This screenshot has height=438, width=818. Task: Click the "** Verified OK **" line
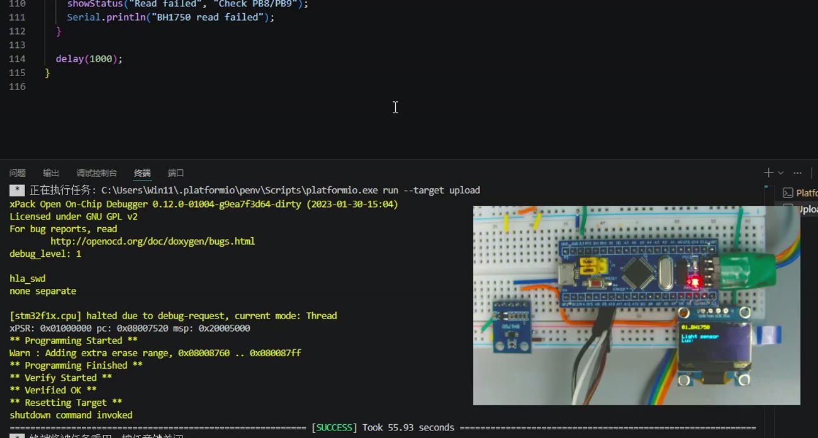tap(53, 390)
